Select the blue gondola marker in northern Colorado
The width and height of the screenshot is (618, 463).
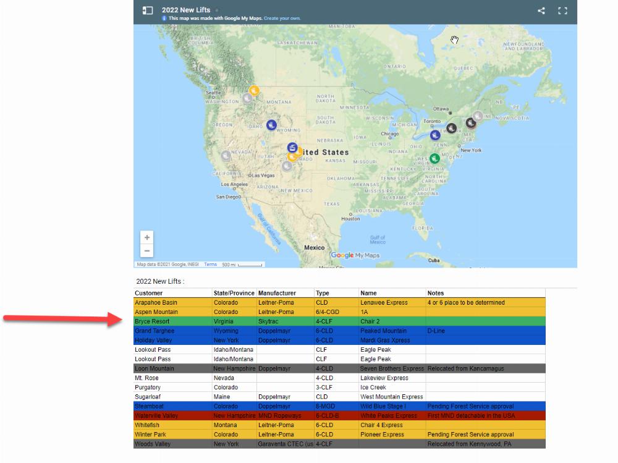coord(292,148)
